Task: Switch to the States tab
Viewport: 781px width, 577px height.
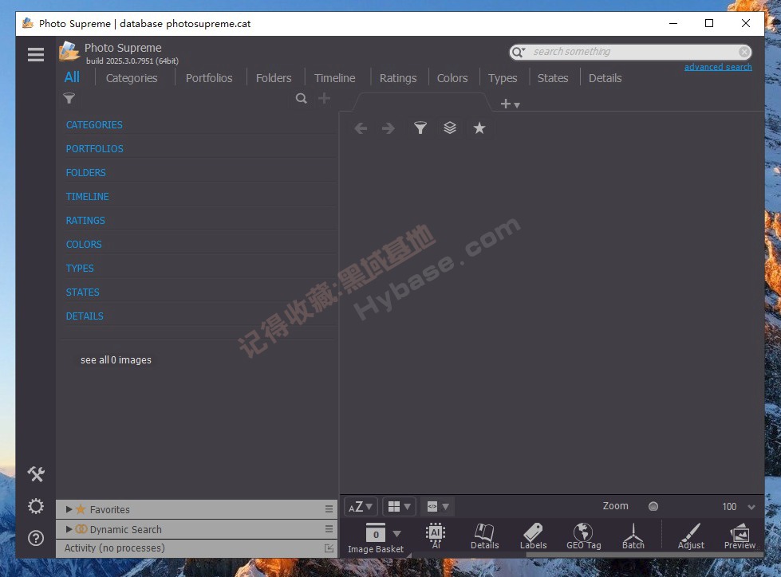Action: click(x=553, y=78)
